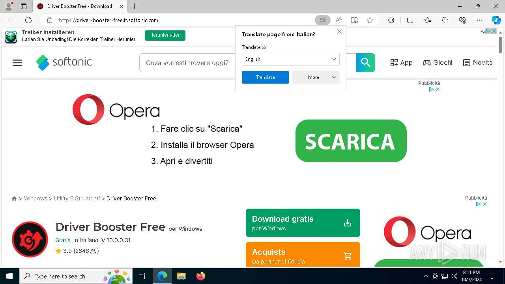Reload the current page
505x284 pixels.
pos(28,20)
